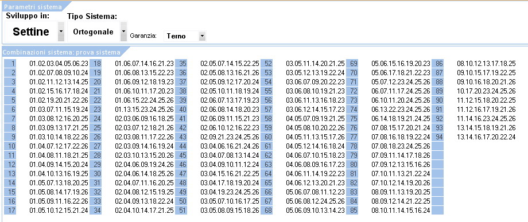Image resolution: width=528 pixels, height=222 pixels.
Task: Click row number cell 69
Action: (x=352, y=64)
